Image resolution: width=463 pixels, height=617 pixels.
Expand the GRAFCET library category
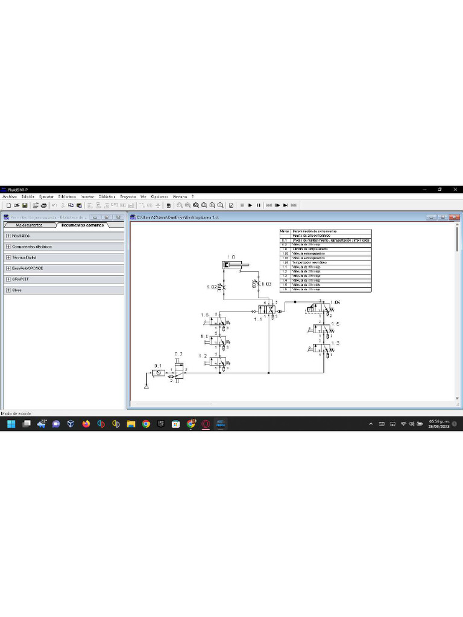coord(8,279)
